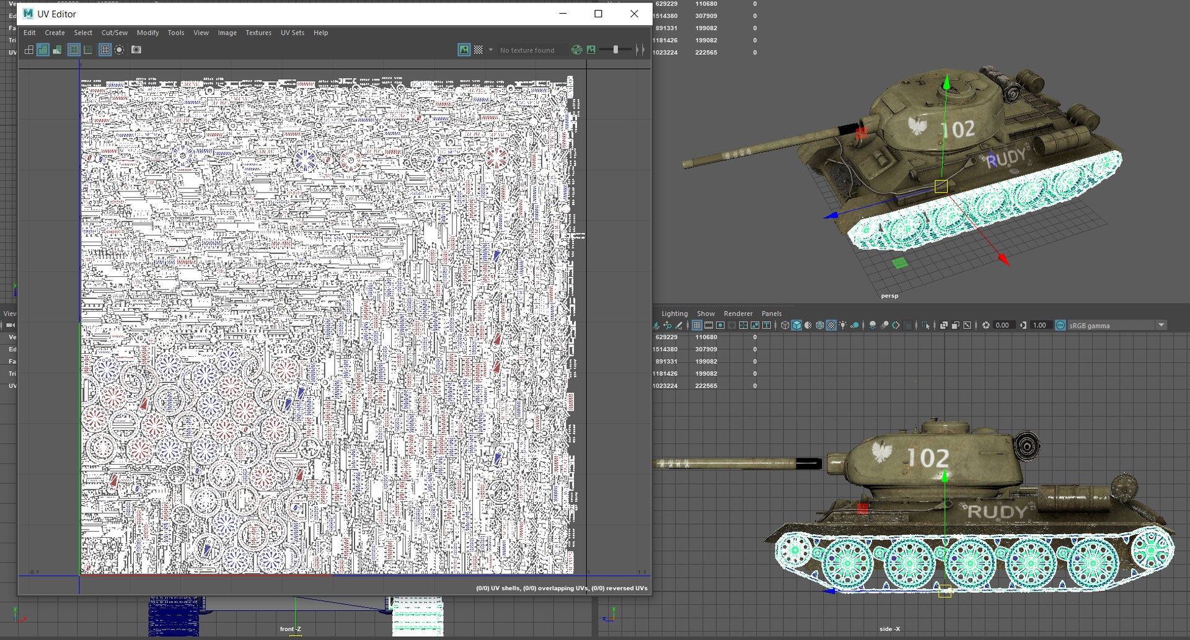The image size is (1190, 640).
Task: Click the isolate select icon in panel toolbar
Action: coord(925,325)
